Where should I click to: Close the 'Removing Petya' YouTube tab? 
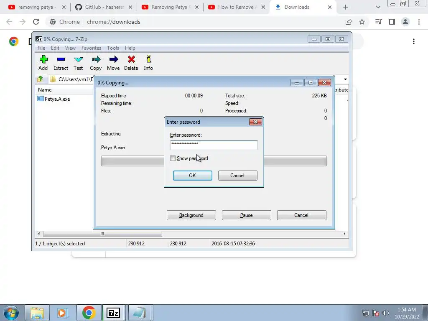197,7
